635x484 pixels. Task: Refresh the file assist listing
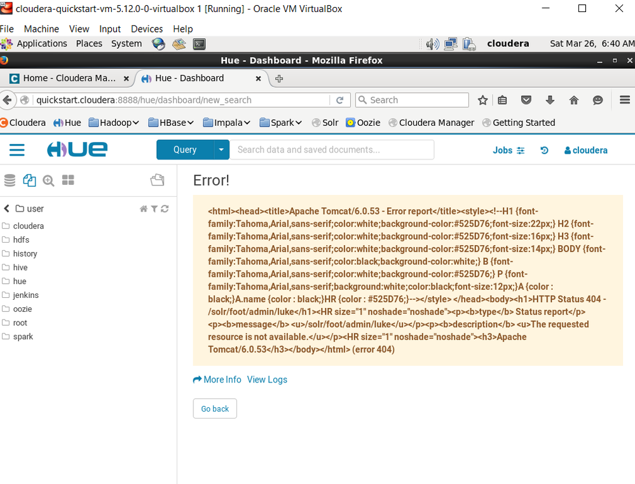coord(165,209)
